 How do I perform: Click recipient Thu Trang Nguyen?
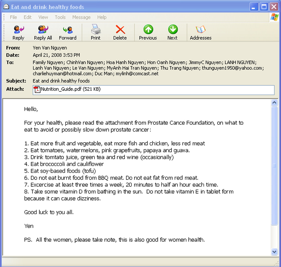179,68
